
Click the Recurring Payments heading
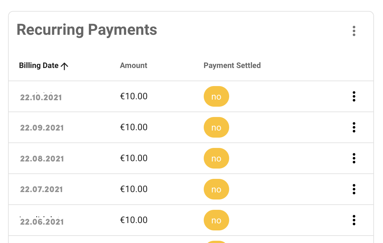(x=87, y=30)
